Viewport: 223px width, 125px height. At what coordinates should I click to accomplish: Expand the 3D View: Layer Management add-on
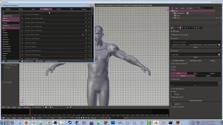coord(22,26)
